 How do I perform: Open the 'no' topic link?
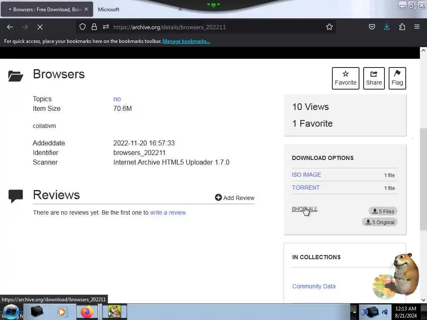[117, 99]
